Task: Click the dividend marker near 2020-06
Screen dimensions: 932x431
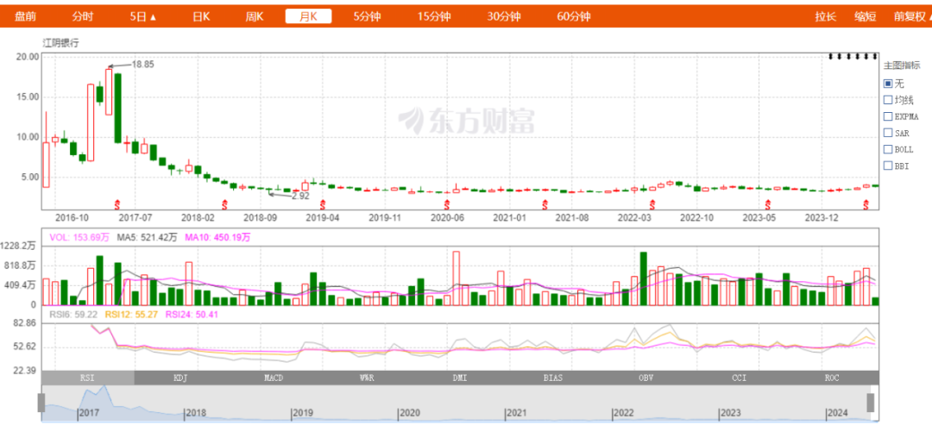Action: (447, 204)
